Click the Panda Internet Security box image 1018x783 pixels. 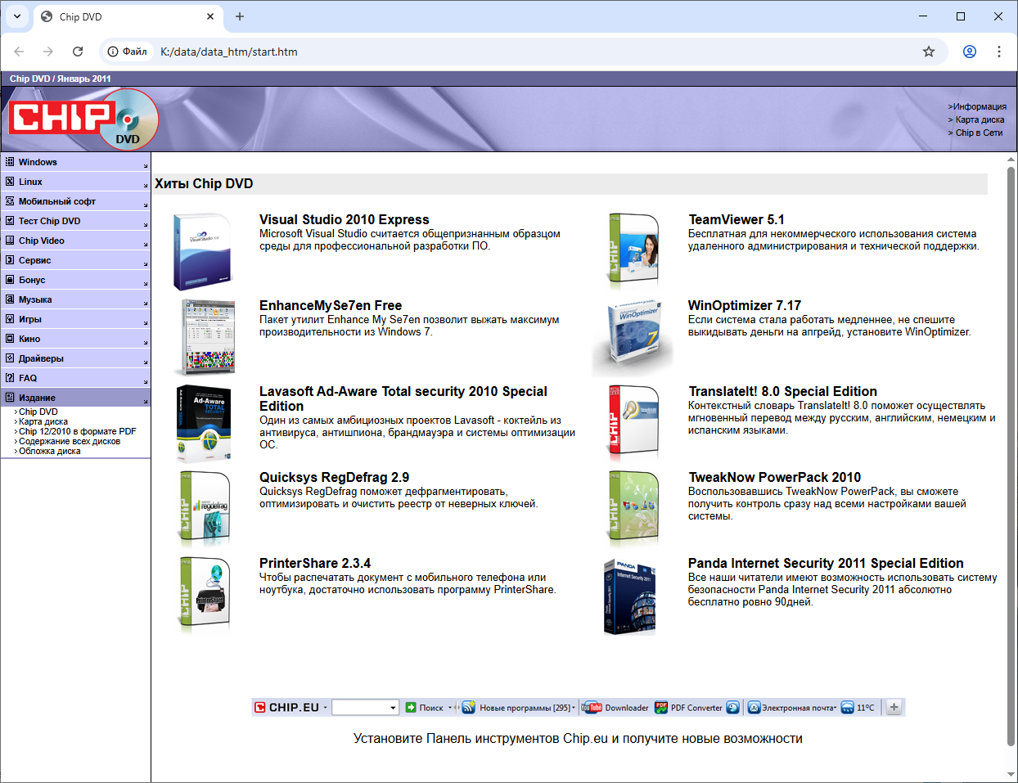coord(630,597)
